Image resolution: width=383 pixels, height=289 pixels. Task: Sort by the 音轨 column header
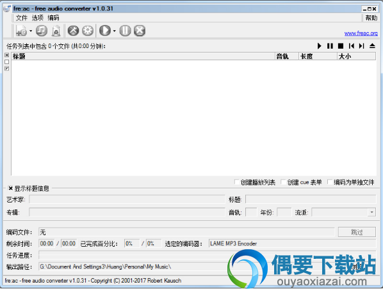click(287, 56)
